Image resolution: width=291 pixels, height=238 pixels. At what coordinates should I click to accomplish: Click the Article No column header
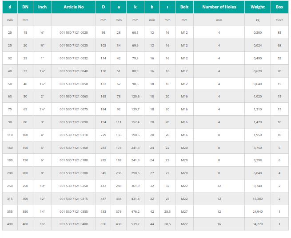tap(73, 7)
